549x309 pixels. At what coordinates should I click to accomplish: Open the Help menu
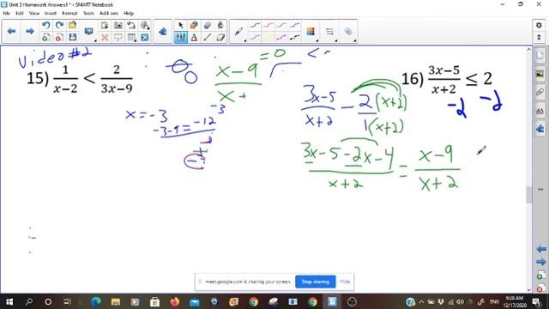point(129,14)
